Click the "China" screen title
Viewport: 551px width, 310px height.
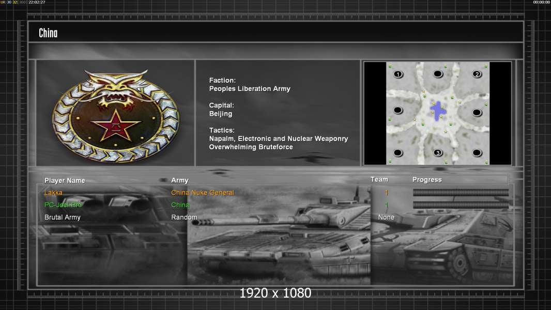tap(48, 33)
